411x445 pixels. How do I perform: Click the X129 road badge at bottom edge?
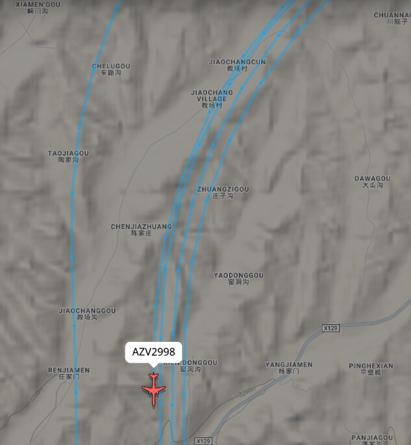tap(203, 441)
